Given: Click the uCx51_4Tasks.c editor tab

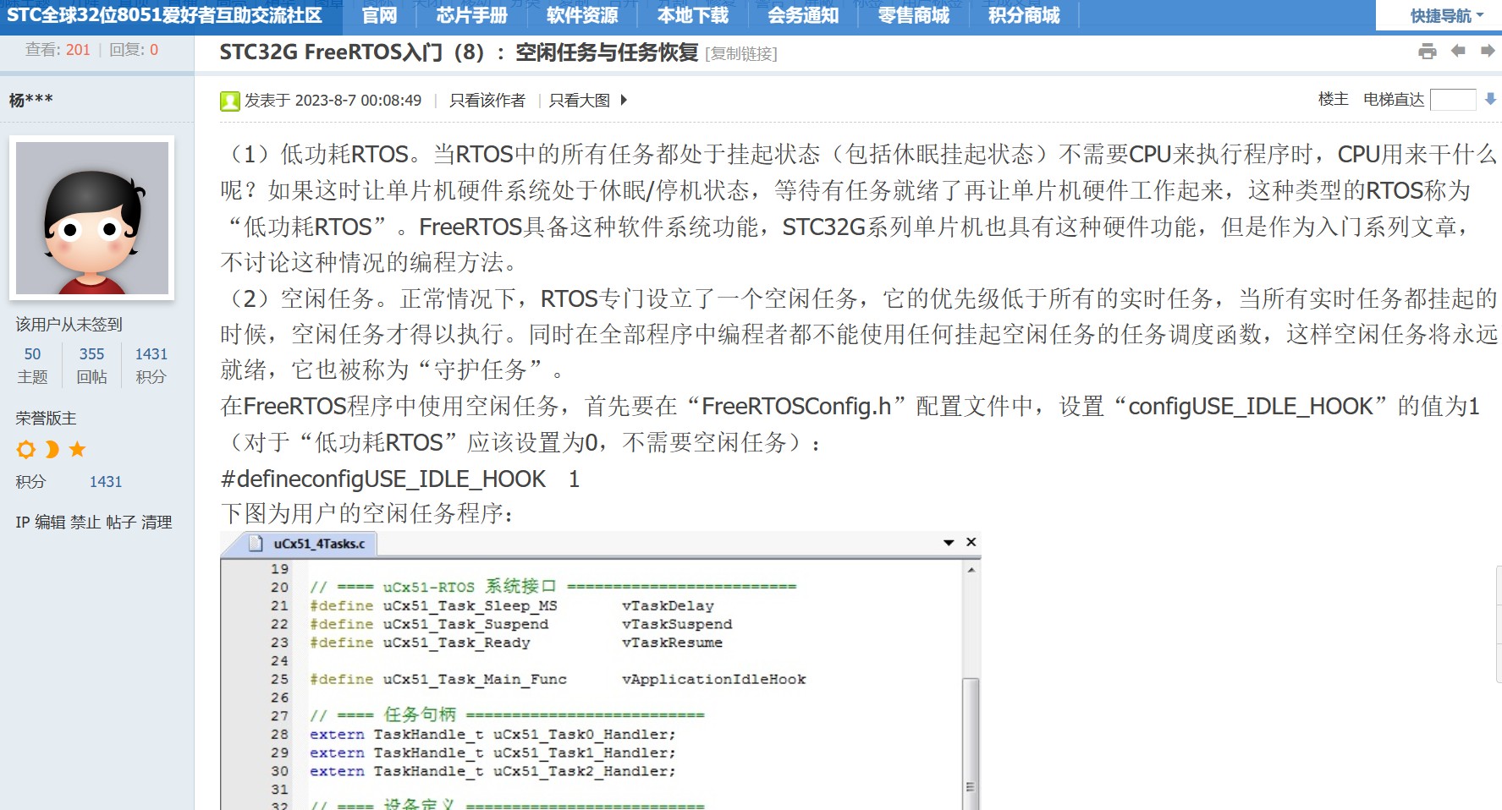Looking at the screenshot, I should [310, 544].
